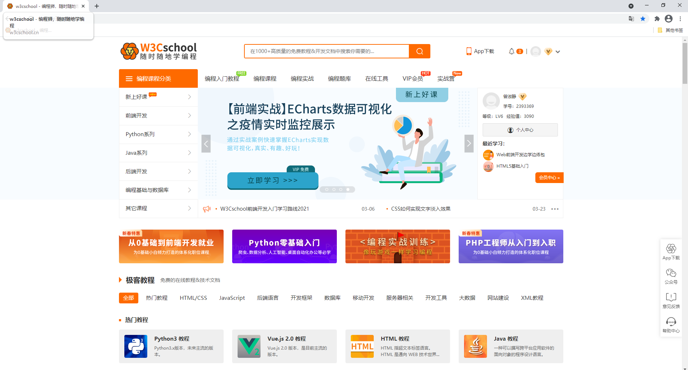Select the first carousel indicator dot

point(327,189)
